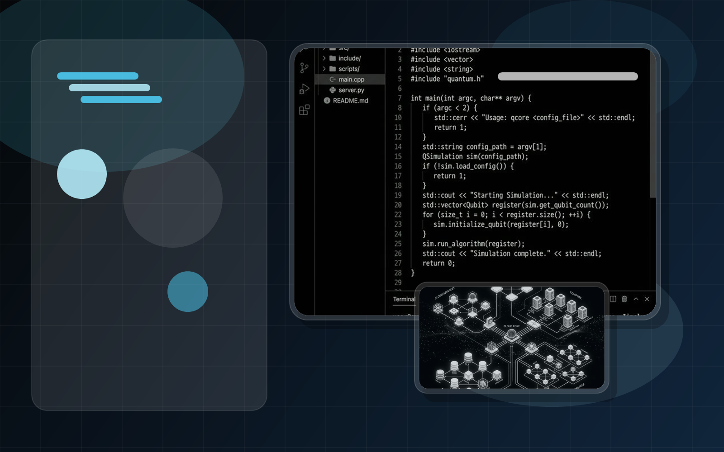This screenshot has height=452, width=724.
Task: Switch to the Terminal tab
Action: point(404,299)
